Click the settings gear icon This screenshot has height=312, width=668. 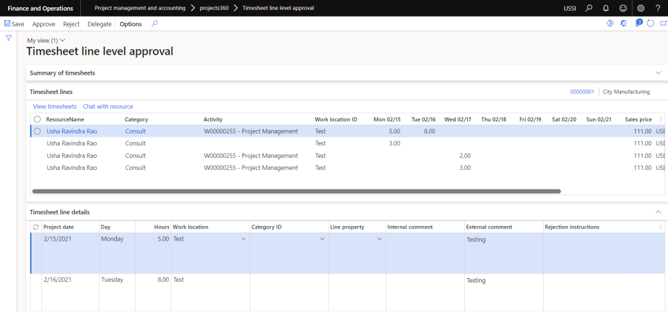click(x=641, y=8)
